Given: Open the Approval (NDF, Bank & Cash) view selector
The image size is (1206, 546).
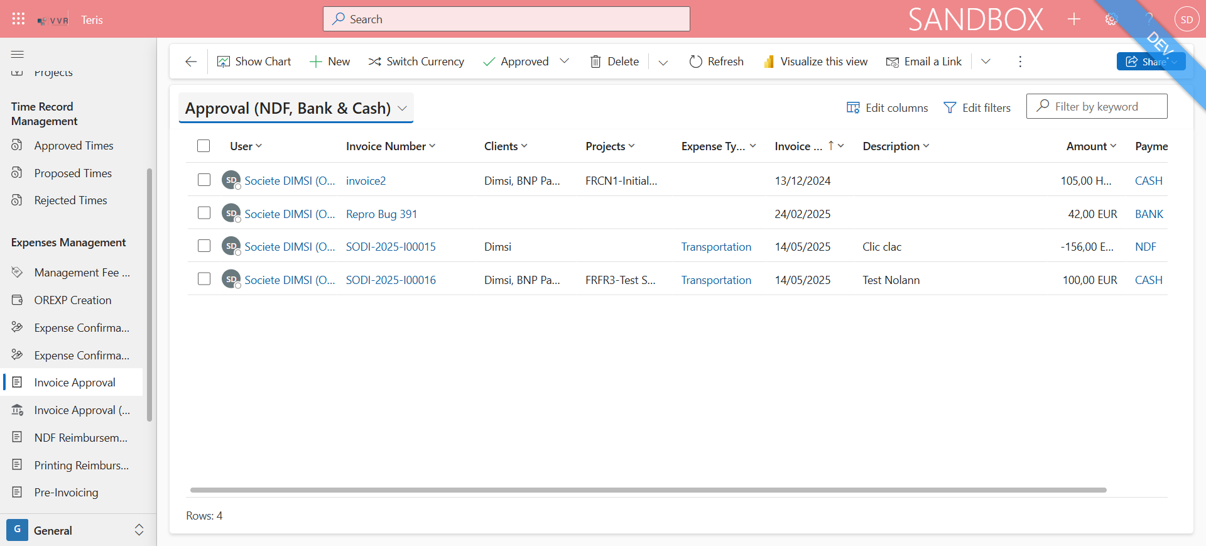Looking at the screenshot, I should coord(296,108).
